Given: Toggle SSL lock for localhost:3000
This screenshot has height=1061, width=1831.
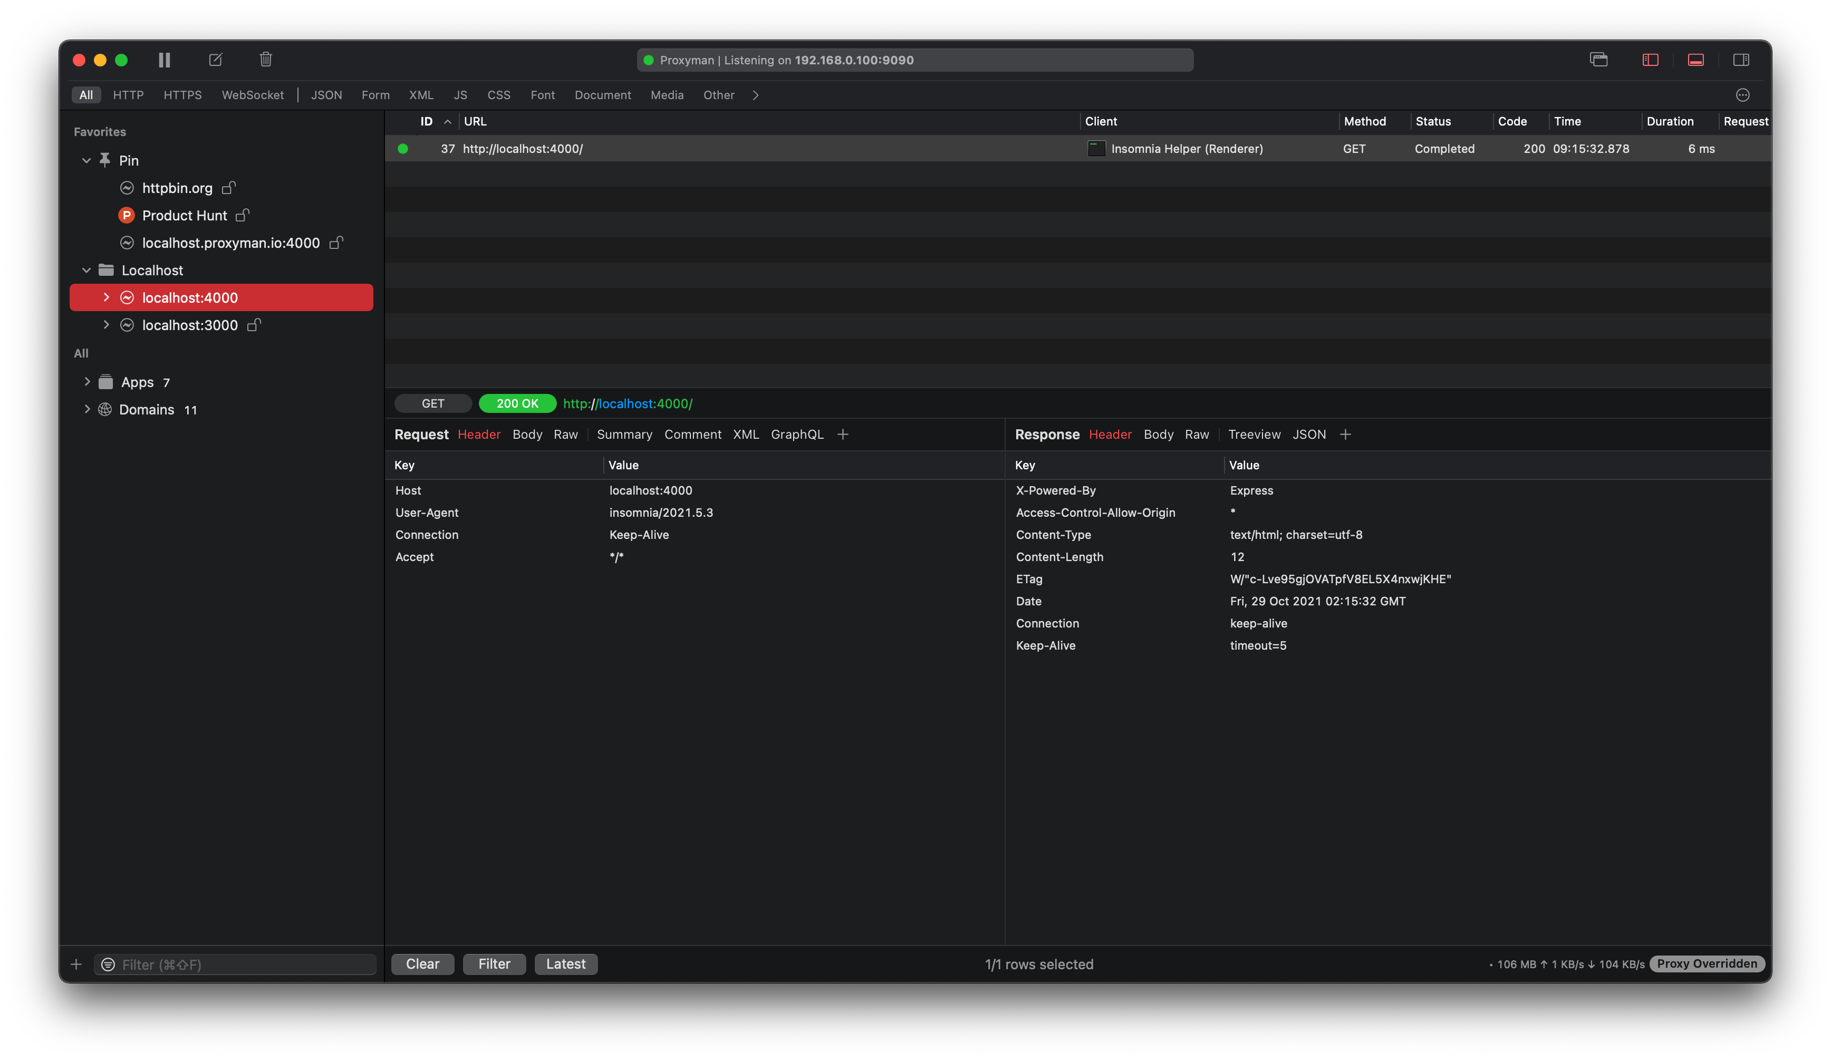Looking at the screenshot, I should tap(254, 325).
